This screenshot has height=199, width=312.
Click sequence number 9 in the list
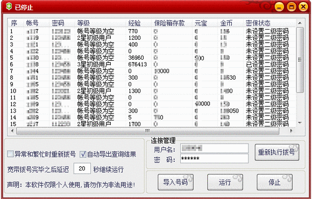(11, 84)
